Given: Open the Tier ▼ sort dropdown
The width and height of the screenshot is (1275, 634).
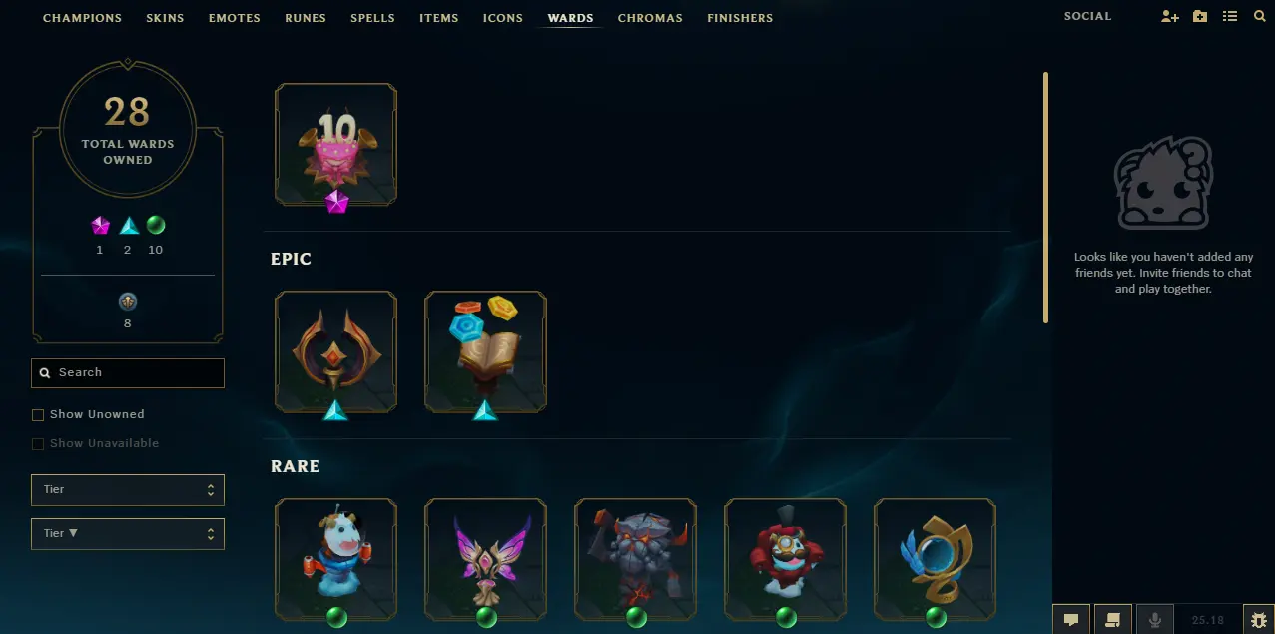Looking at the screenshot, I should [x=128, y=534].
